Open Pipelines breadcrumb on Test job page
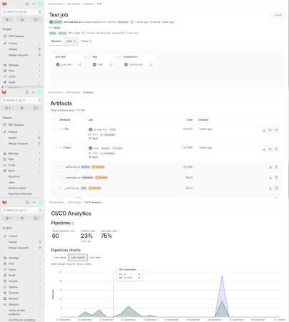Image resolution: width=289 pixels, height=322 pixels. coord(88,4)
